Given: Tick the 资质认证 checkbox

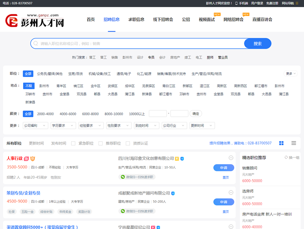Looking at the screenshot, I should point(128,143).
